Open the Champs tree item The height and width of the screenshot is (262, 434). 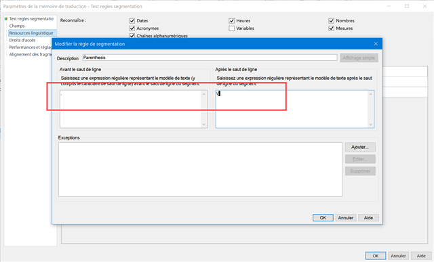tap(17, 26)
